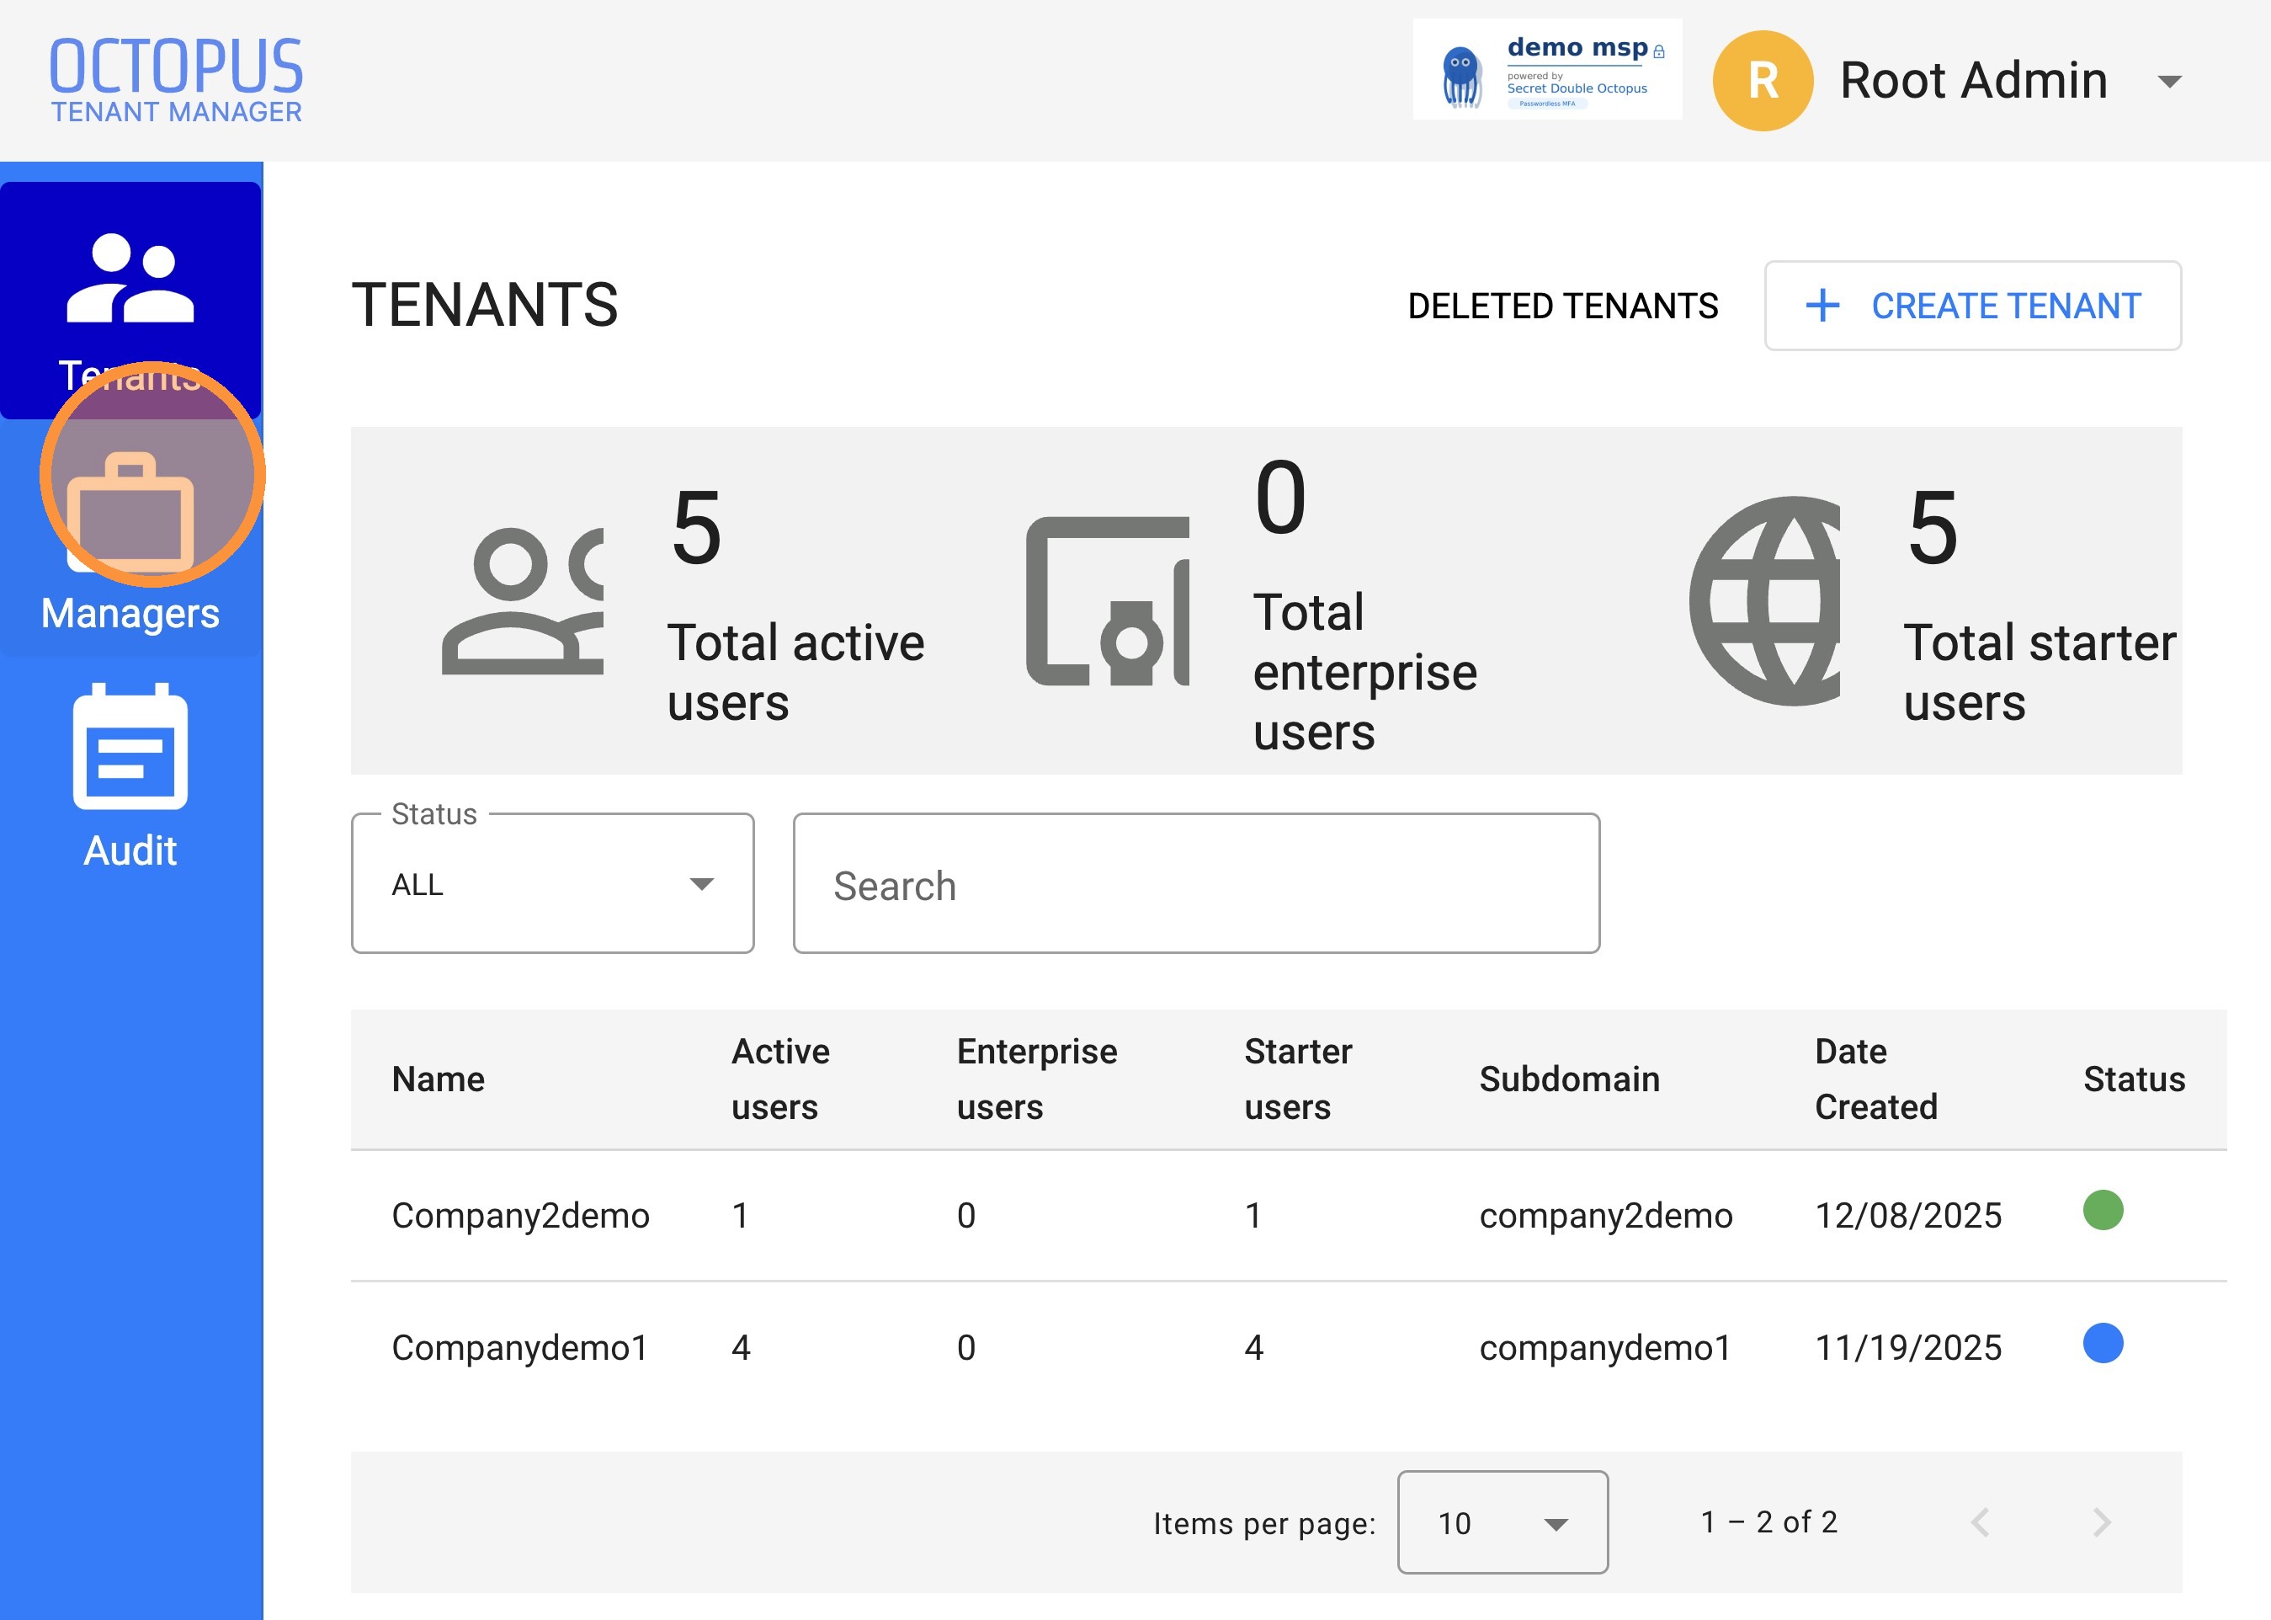
Task: Click the yellow R avatar
Action: tap(1763, 81)
